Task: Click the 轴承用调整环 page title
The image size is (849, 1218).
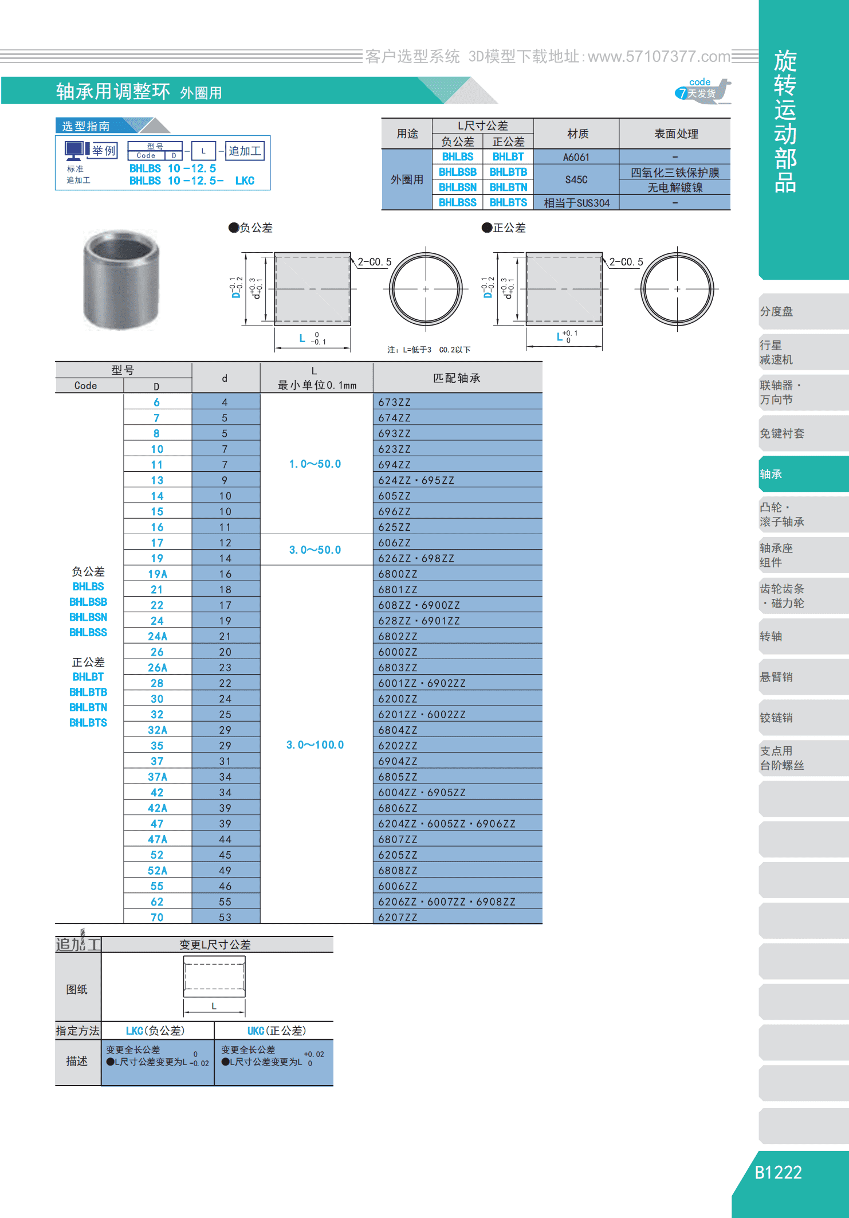Action: (x=113, y=91)
